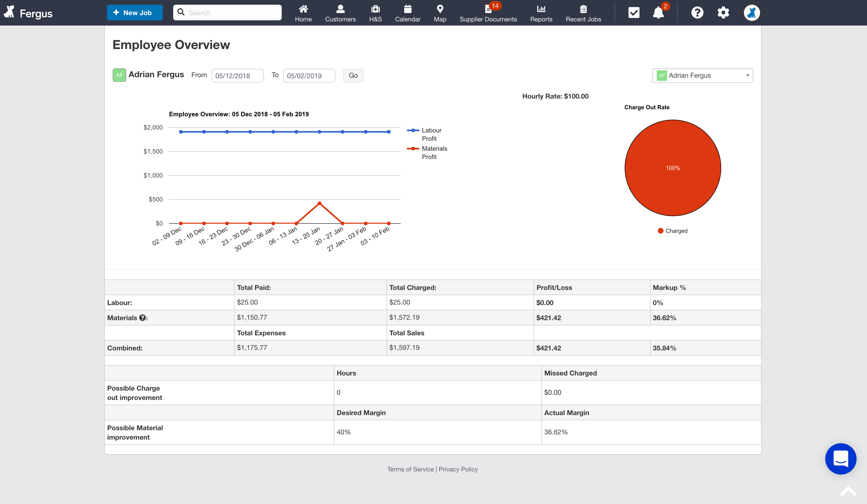This screenshot has height=504, width=867.
Task: Open the tasks checkmark icon
Action: pyautogui.click(x=634, y=13)
